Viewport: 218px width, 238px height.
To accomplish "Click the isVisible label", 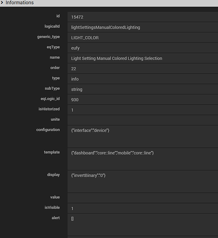I will (52, 208).
